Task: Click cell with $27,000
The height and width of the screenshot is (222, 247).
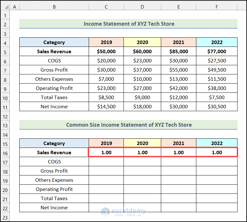Action: click(x=142, y=88)
